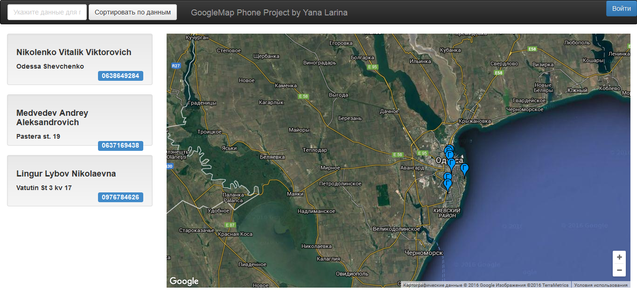The width and height of the screenshot is (637, 297).
Task: Log in with the Войти button
Action: (x=622, y=8)
